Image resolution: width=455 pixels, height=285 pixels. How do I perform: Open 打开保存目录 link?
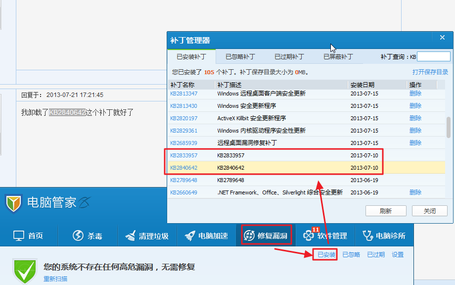[430, 72]
